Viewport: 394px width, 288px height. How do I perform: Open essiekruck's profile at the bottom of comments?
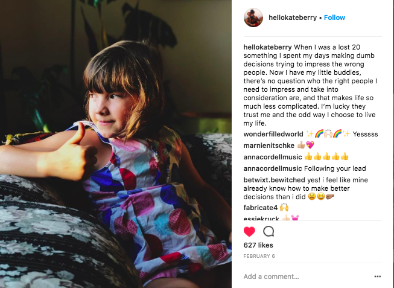point(261,218)
